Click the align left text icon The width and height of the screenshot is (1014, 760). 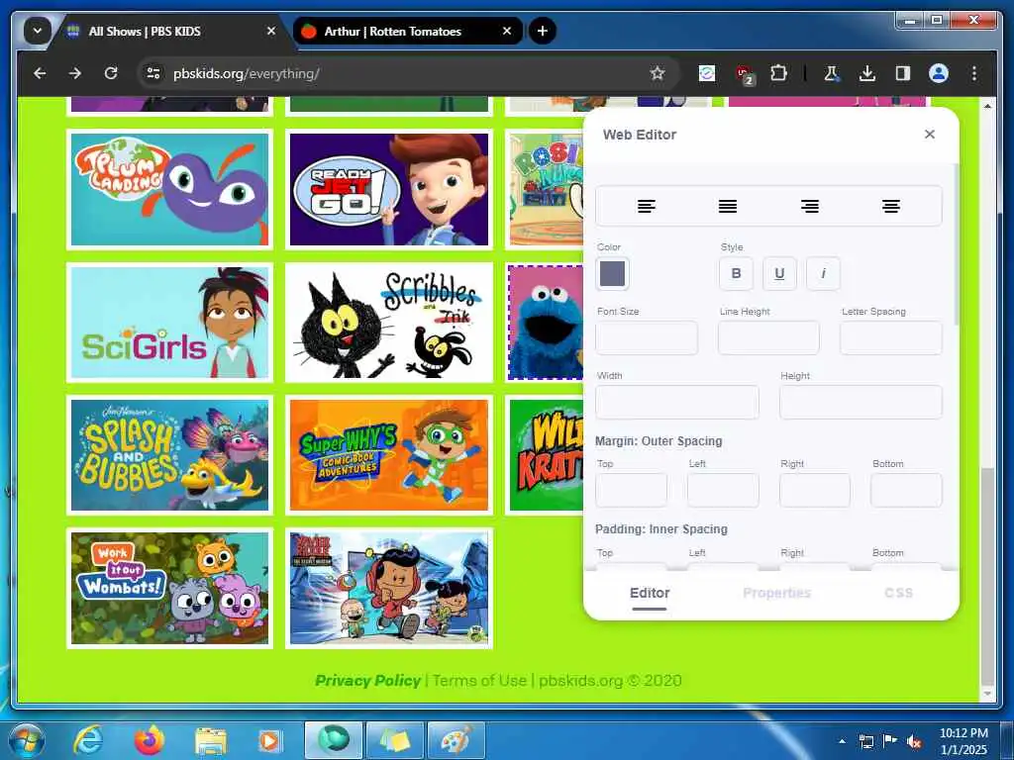click(646, 206)
